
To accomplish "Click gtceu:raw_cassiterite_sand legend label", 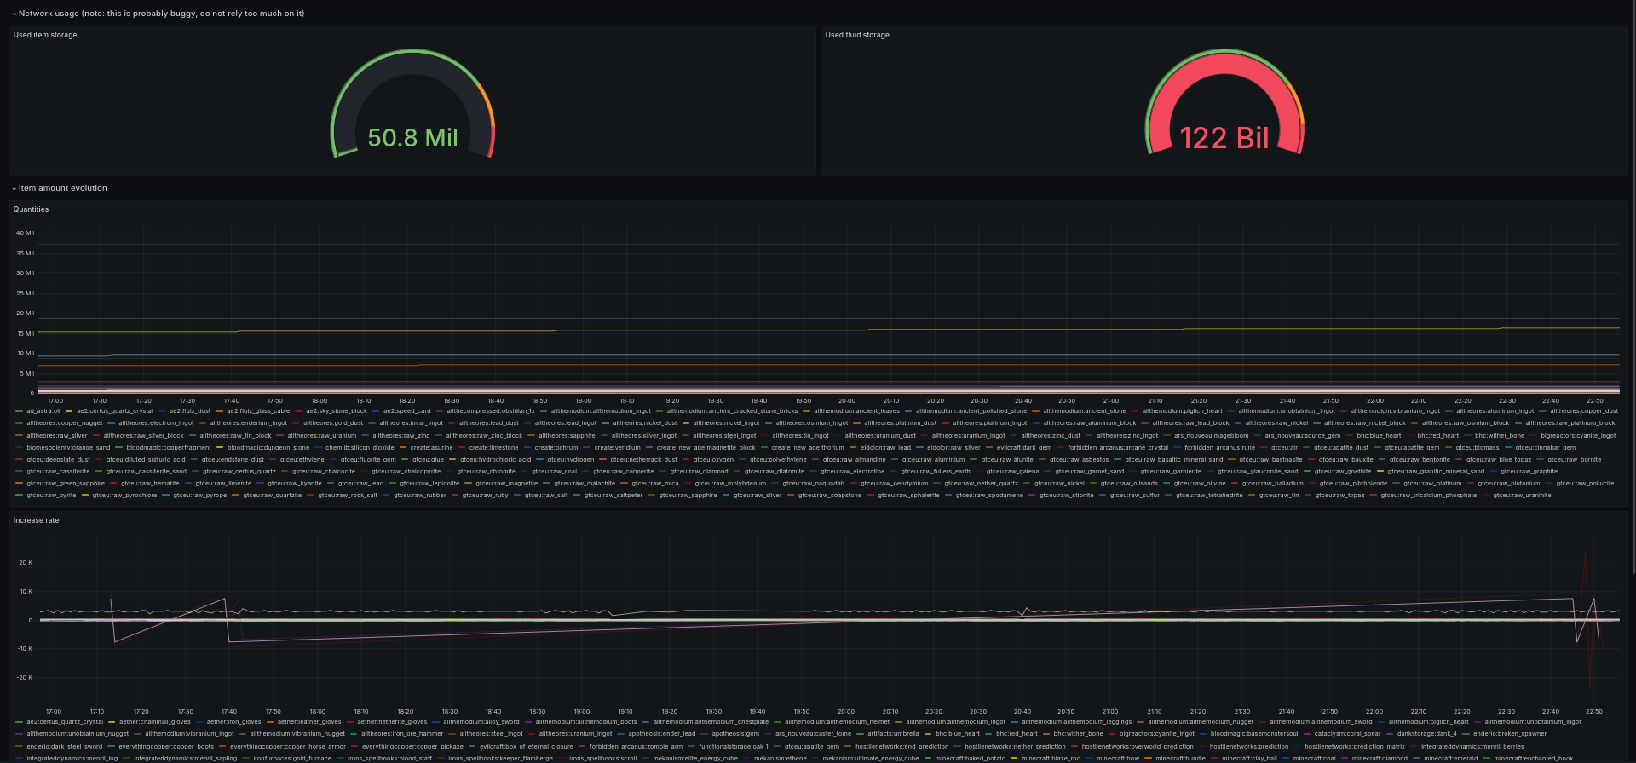I will point(147,471).
